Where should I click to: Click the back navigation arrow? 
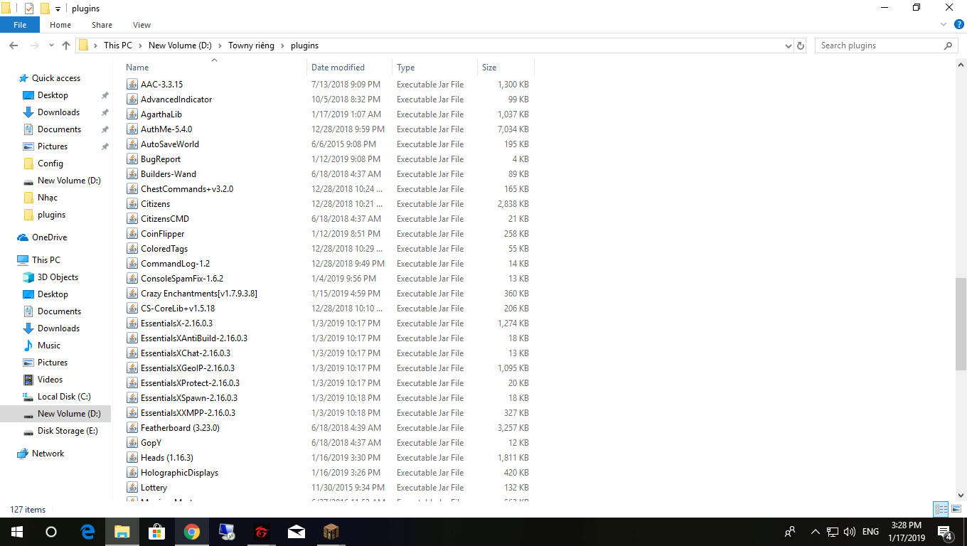coord(14,45)
